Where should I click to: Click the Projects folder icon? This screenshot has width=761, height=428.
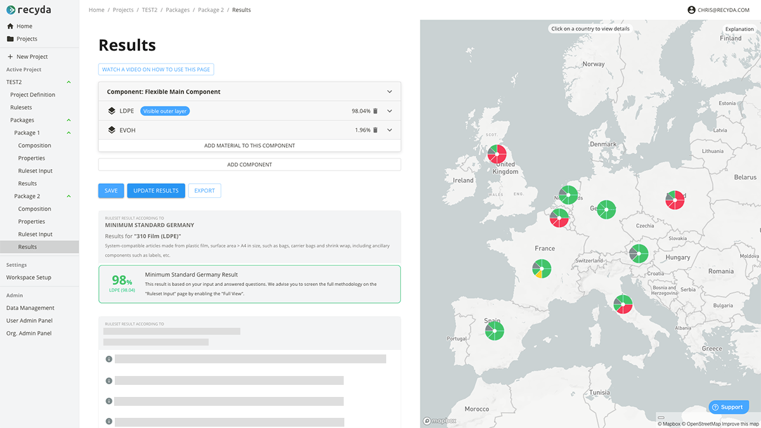tap(10, 39)
